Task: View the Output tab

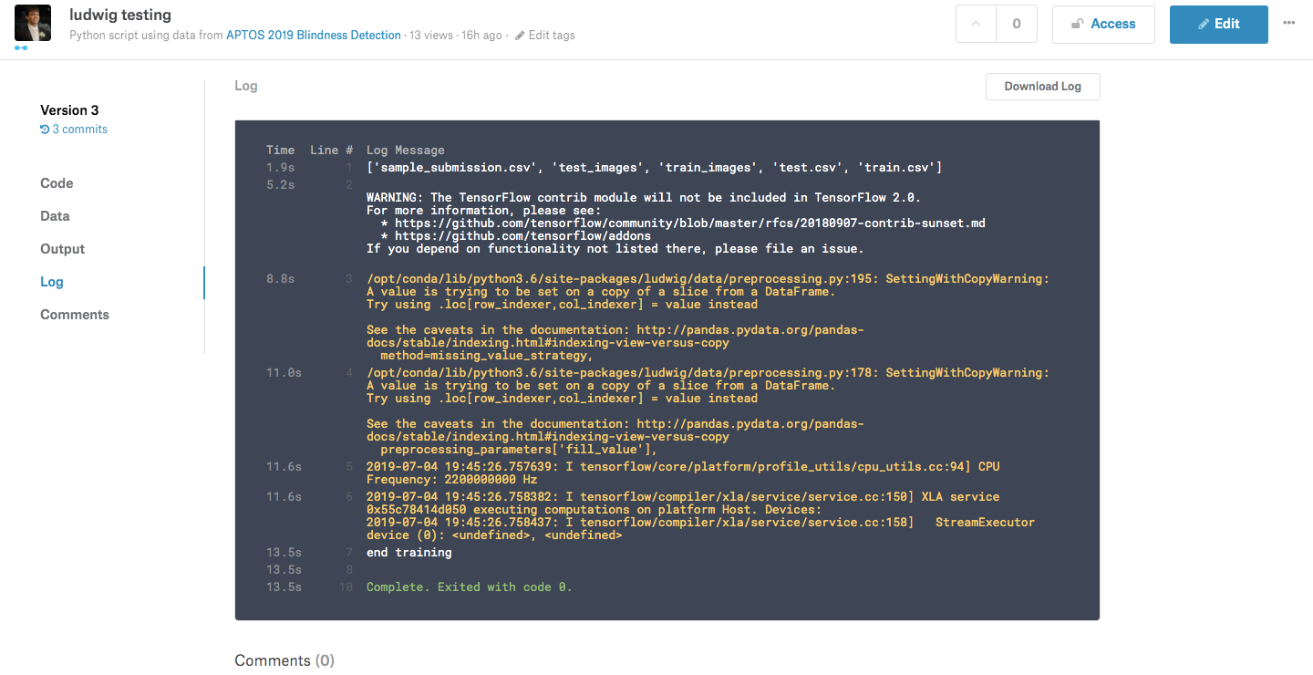Action: pyautogui.click(x=62, y=248)
